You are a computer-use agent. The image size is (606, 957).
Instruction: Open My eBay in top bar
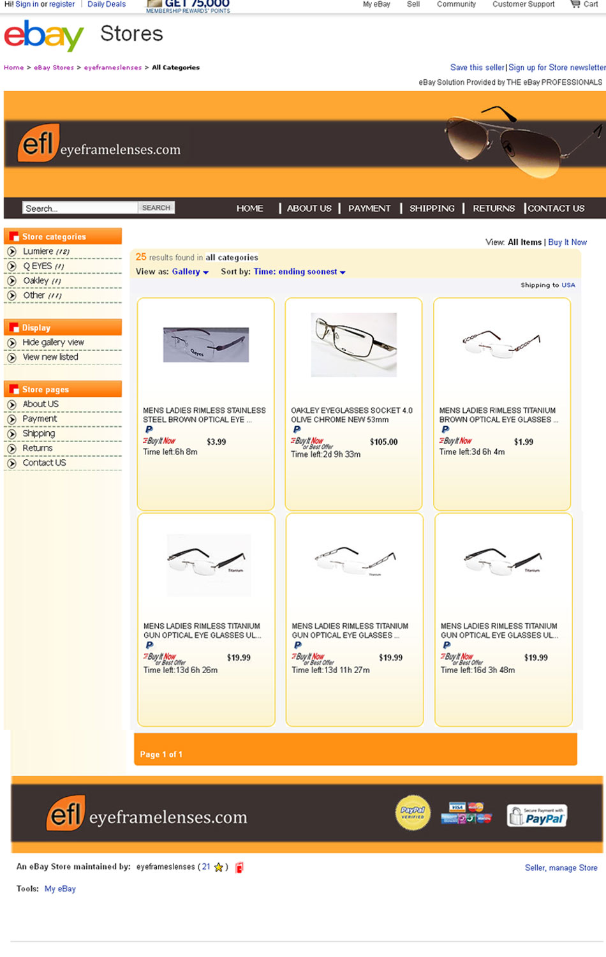point(376,4)
